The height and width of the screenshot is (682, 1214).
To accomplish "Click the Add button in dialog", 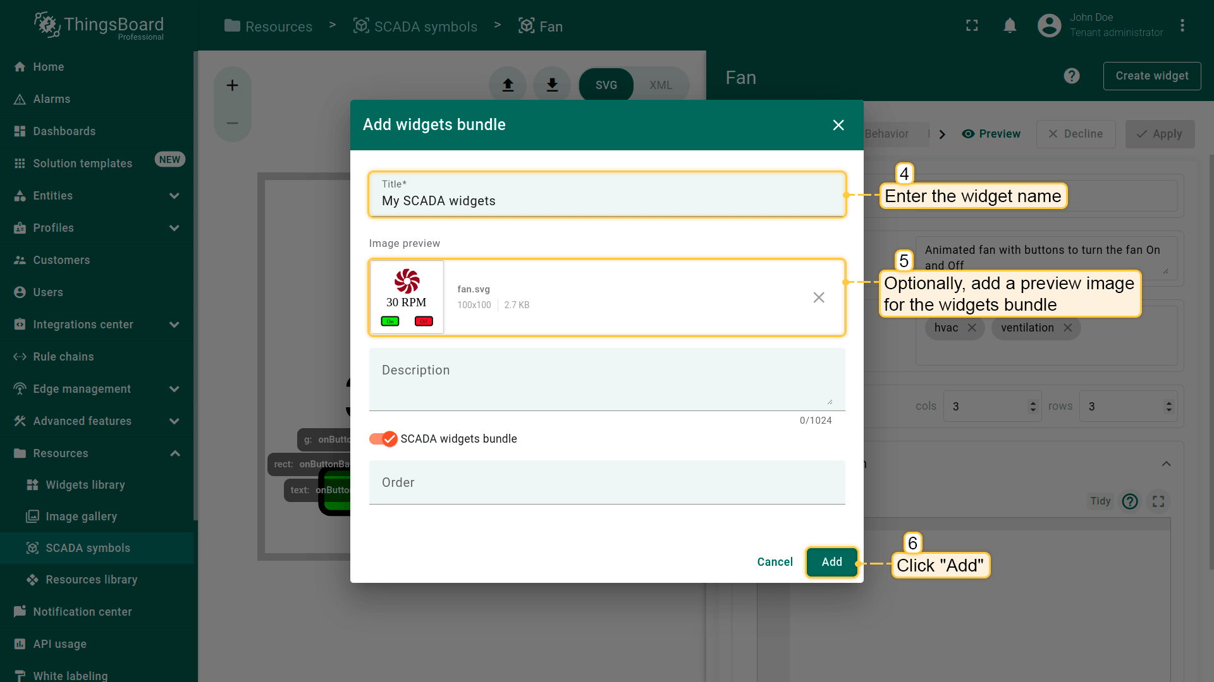I will point(831,562).
